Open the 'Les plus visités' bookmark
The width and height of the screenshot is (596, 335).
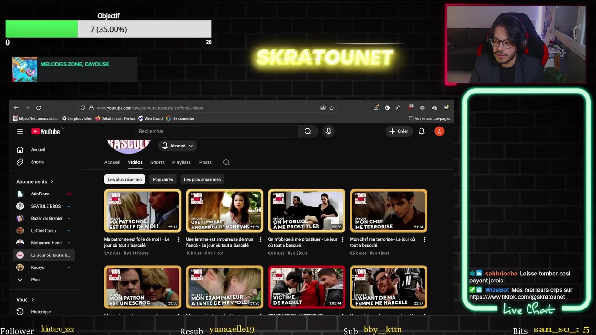[77, 119]
